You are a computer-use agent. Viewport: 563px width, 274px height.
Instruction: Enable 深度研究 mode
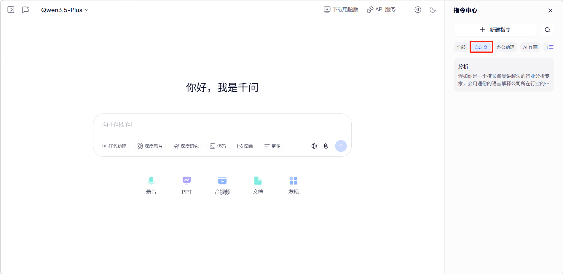point(186,146)
